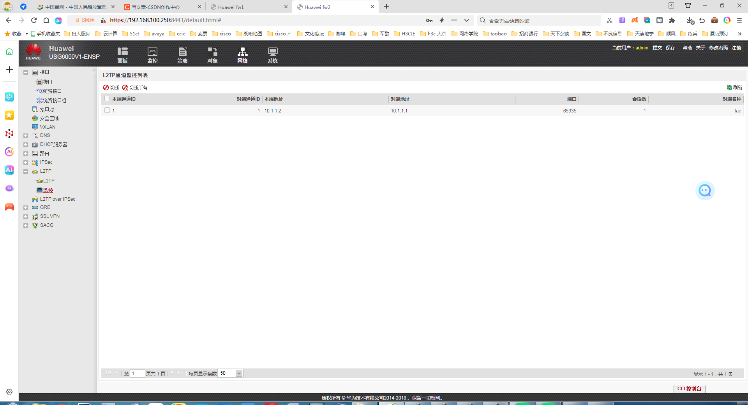
Task: Collapse the 接口 tree node
Action: [26, 72]
